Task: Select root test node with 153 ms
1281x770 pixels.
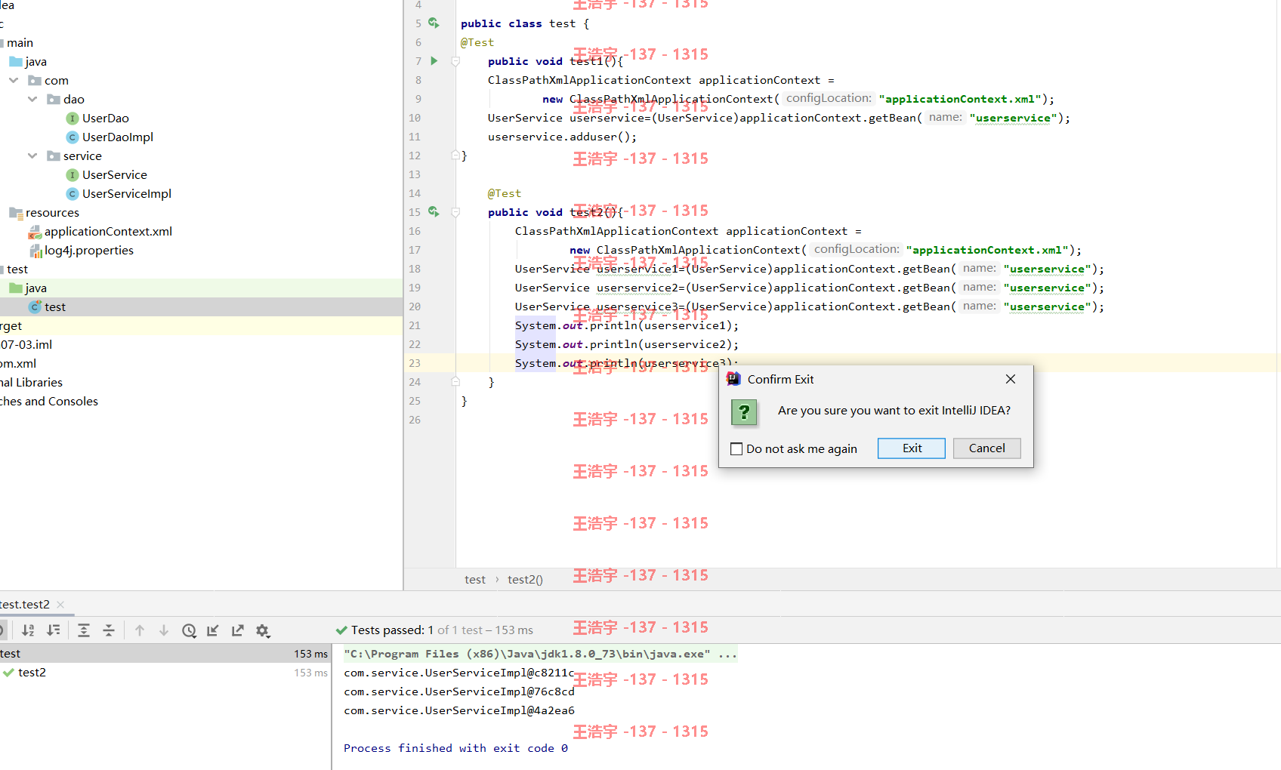Action: click(x=165, y=653)
